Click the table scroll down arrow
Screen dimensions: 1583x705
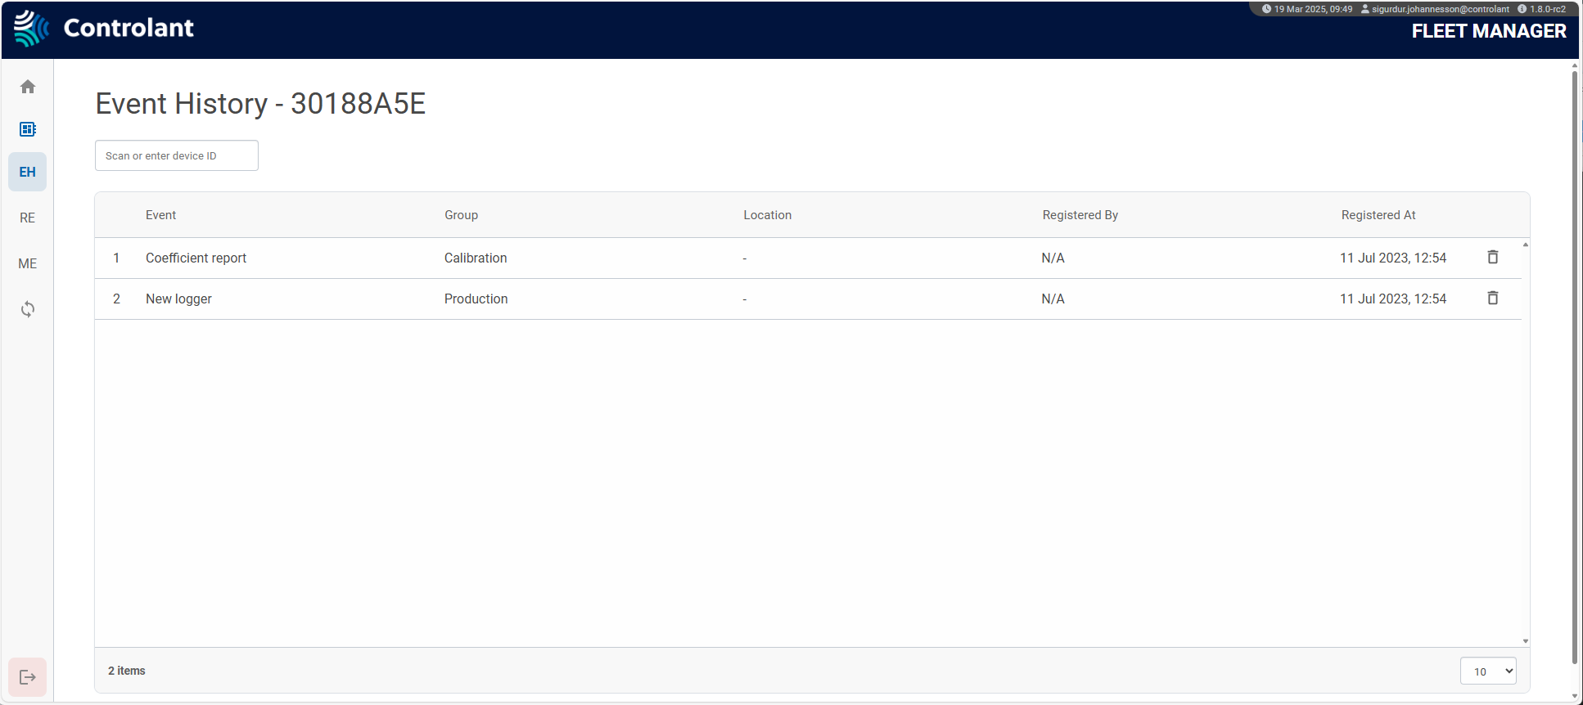[1526, 641]
